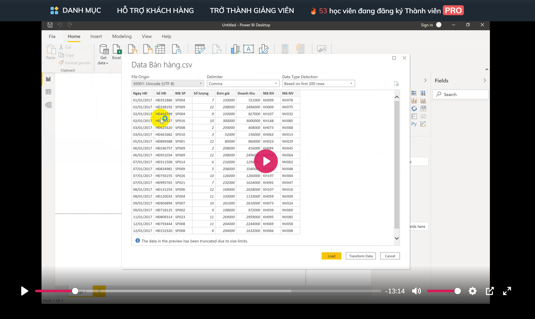Click the New measure calculator icon
Image resolution: width=535 pixels, height=319 pixels.
tap(285, 49)
